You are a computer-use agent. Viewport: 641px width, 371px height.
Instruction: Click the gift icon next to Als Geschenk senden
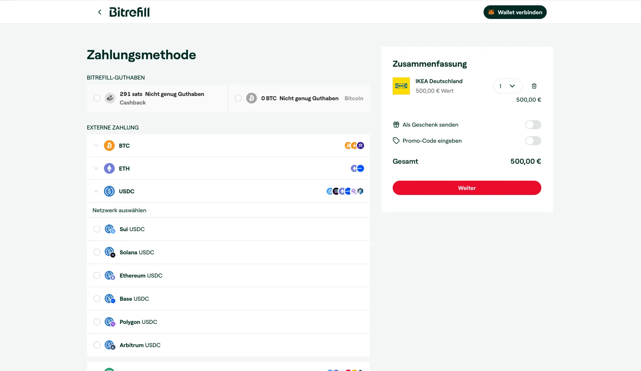click(x=396, y=125)
